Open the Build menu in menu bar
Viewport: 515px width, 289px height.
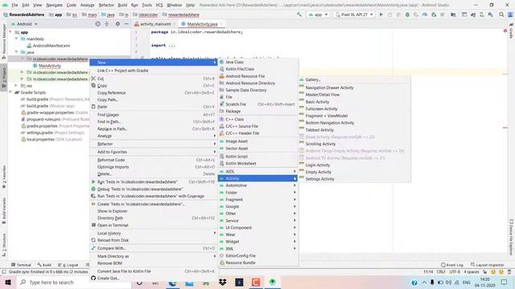pos(122,5)
